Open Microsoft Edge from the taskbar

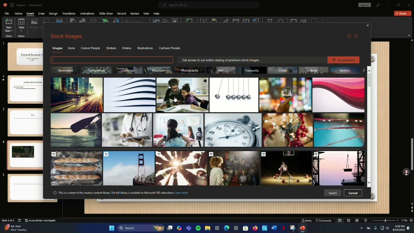(226, 228)
